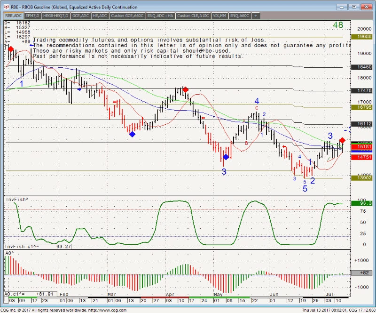The width and height of the screenshot is (376, 313).
Task: Click the red diamond at April high
Action: coord(185,89)
